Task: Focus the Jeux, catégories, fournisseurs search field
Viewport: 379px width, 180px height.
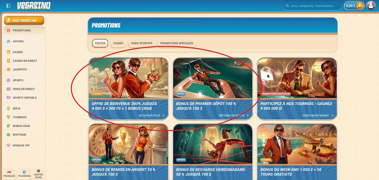Action: (x=312, y=6)
